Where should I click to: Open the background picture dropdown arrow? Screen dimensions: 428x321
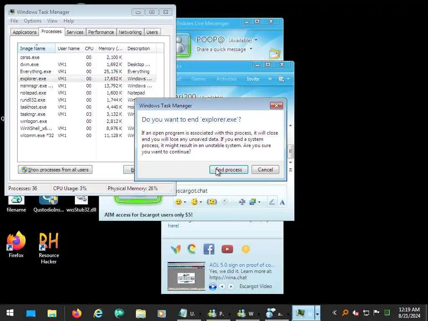tap(259, 202)
